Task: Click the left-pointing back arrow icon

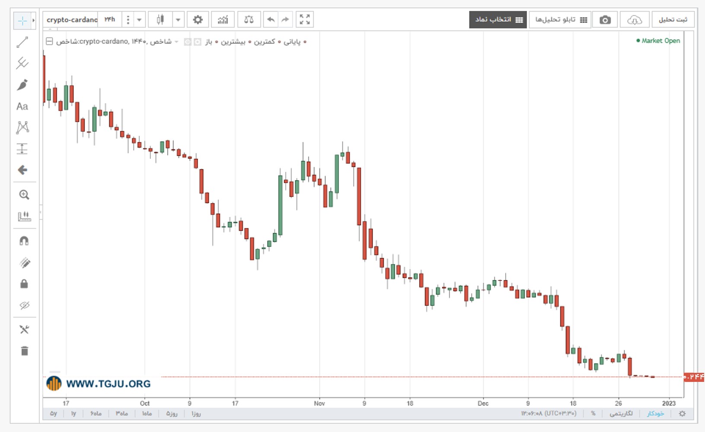Action: coord(22,170)
